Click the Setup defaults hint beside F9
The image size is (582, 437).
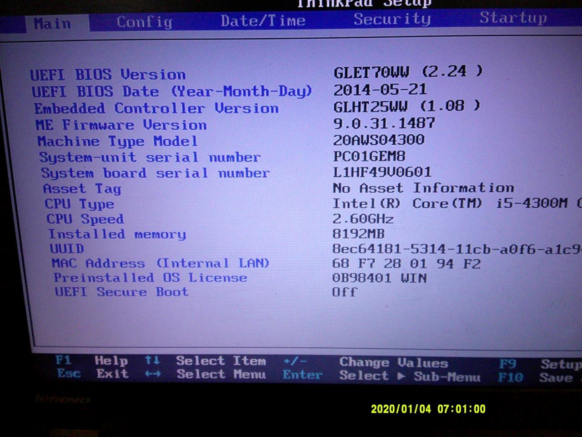coord(561,364)
